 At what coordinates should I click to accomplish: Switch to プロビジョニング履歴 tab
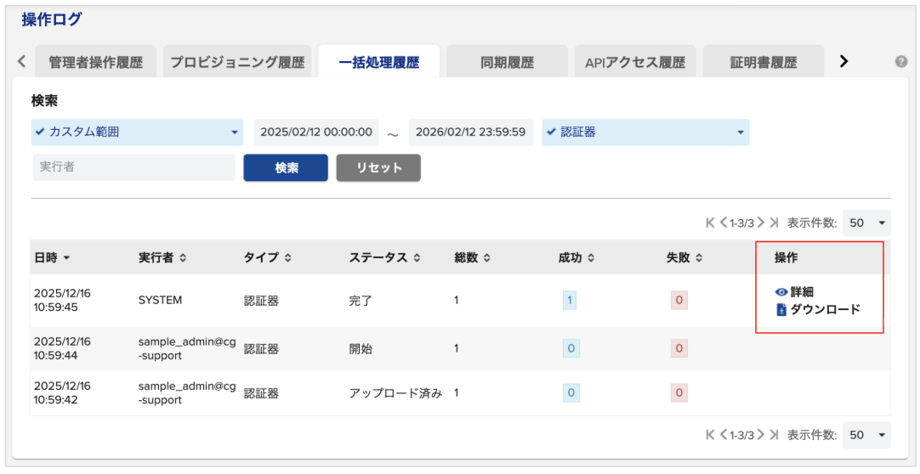pyautogui.click(x=237, y=61)
